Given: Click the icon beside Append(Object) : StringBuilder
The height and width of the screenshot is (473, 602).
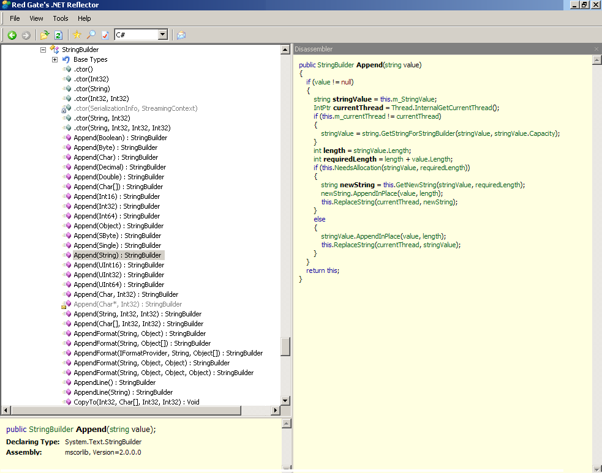Looking at the screenshot, I should pos(67,226).
